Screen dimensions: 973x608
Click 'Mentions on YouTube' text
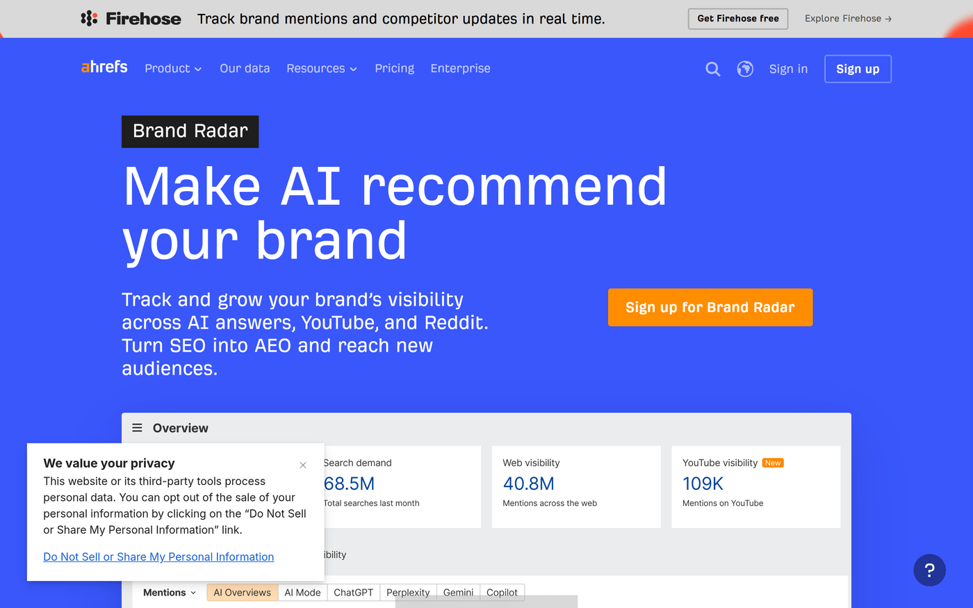coord(723,503)
